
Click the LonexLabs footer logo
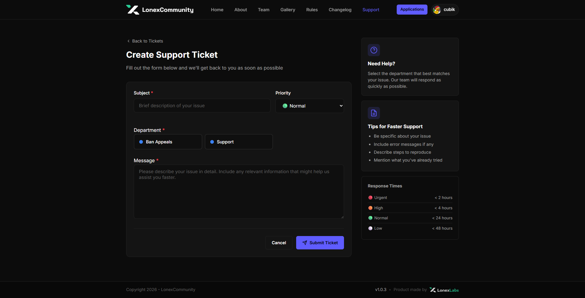click(444, 290)
